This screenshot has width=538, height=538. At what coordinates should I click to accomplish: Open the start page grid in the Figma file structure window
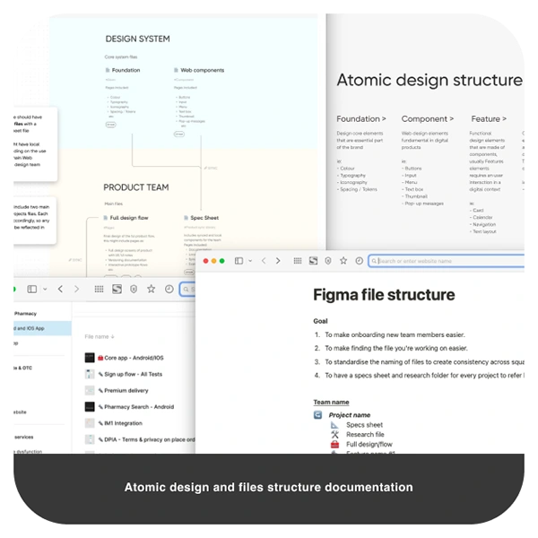point(298,261)
